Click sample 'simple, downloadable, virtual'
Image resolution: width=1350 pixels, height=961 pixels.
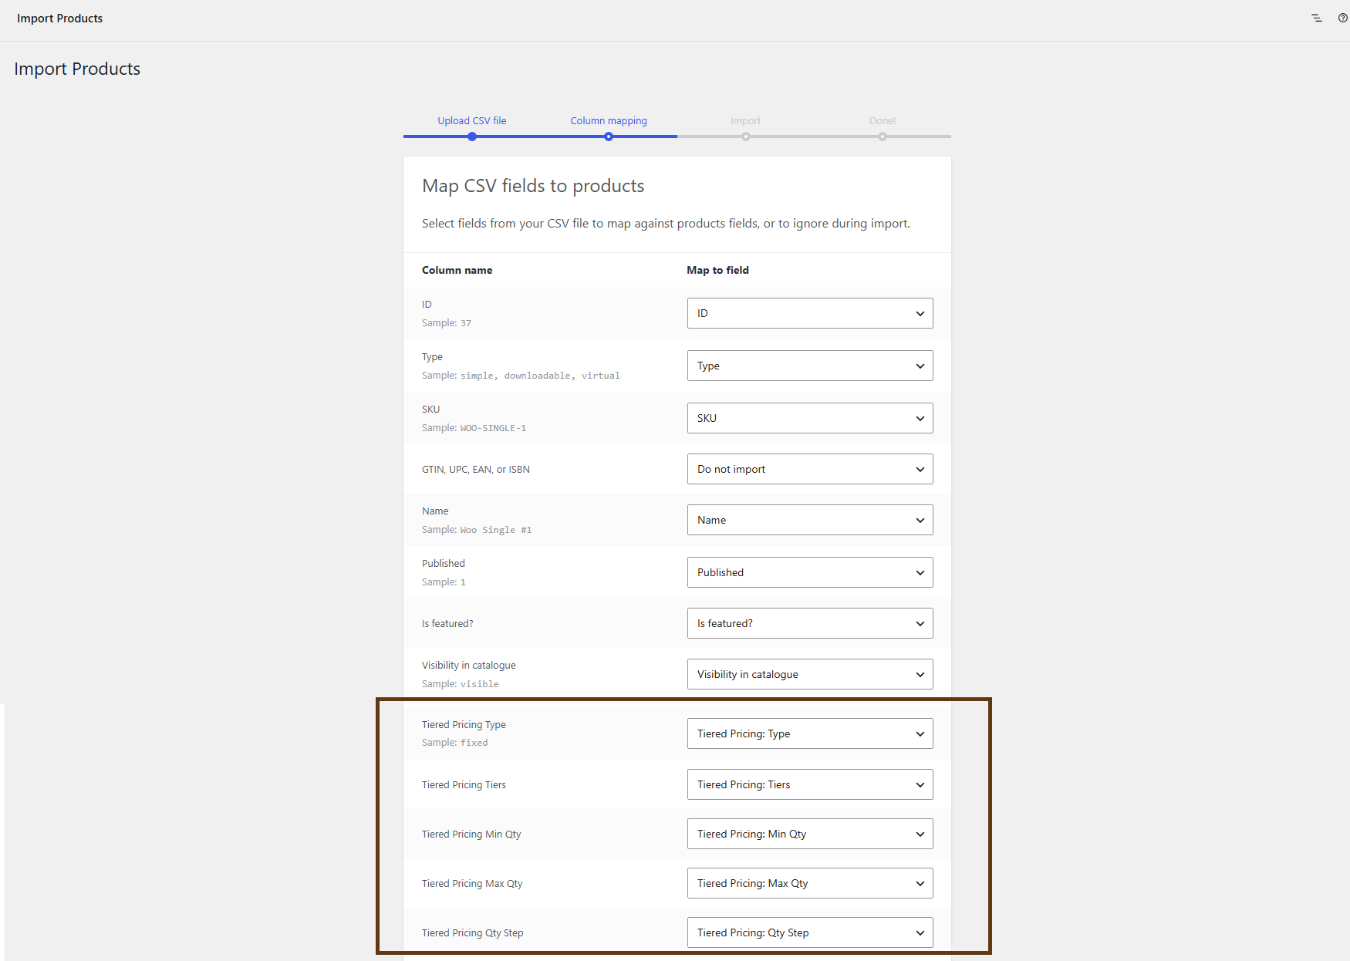(540, 376)
